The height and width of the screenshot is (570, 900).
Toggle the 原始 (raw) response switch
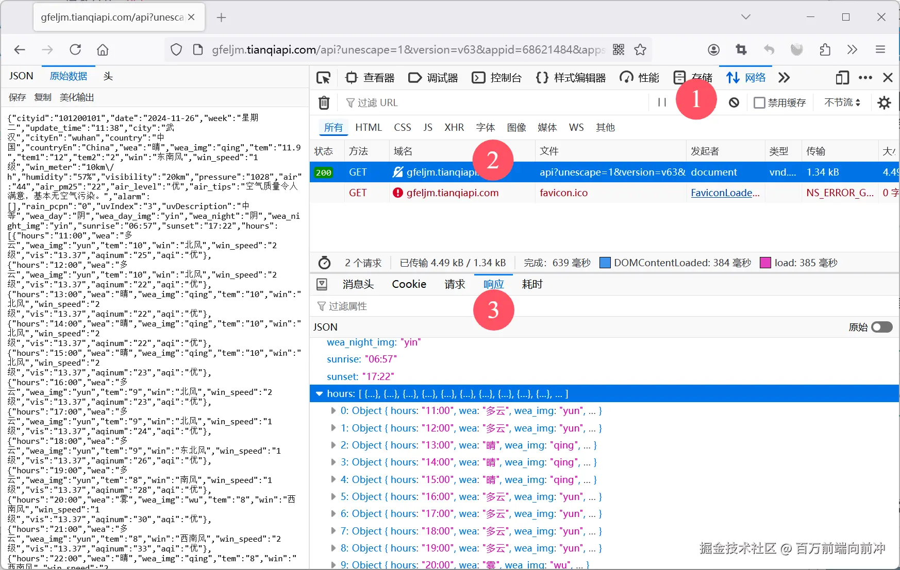pos(881,327)
